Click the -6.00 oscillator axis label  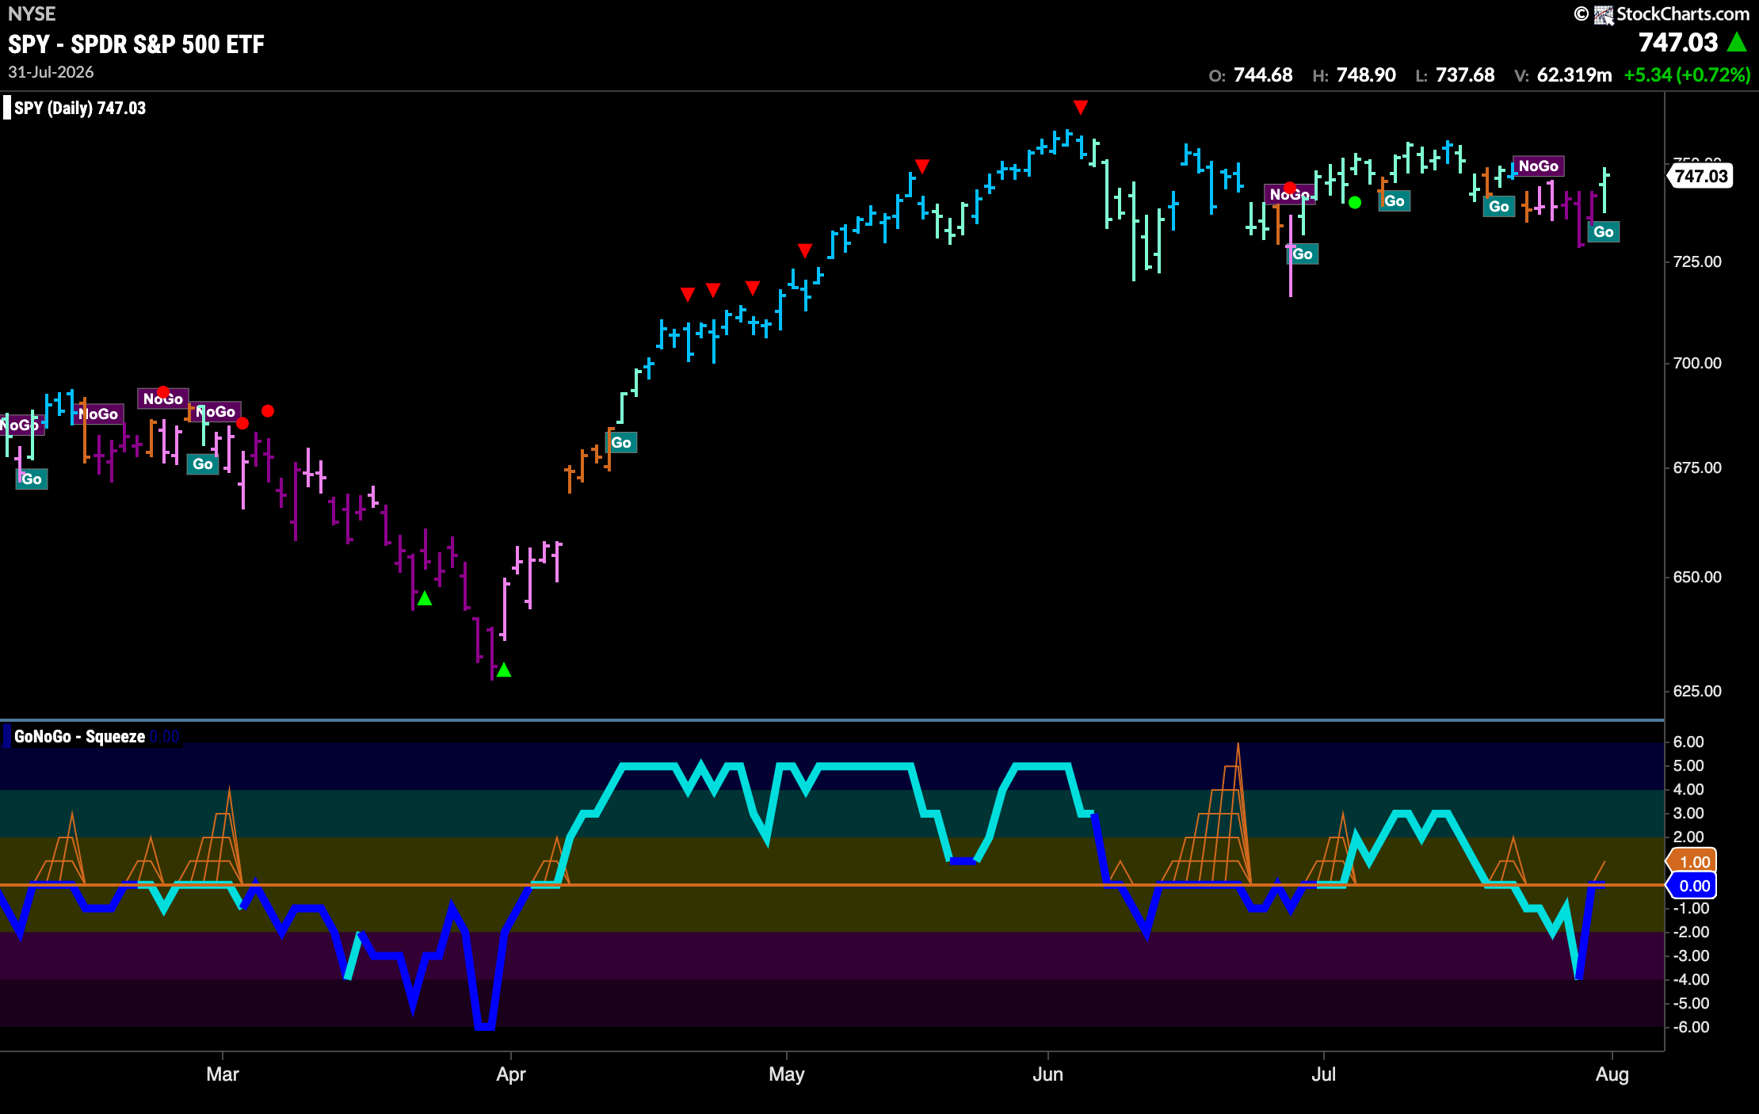1690,1027
